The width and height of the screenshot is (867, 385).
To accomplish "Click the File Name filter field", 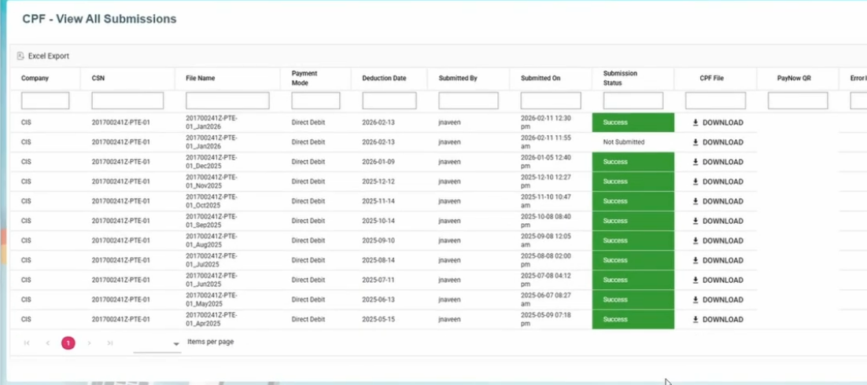I will (227, 101).
